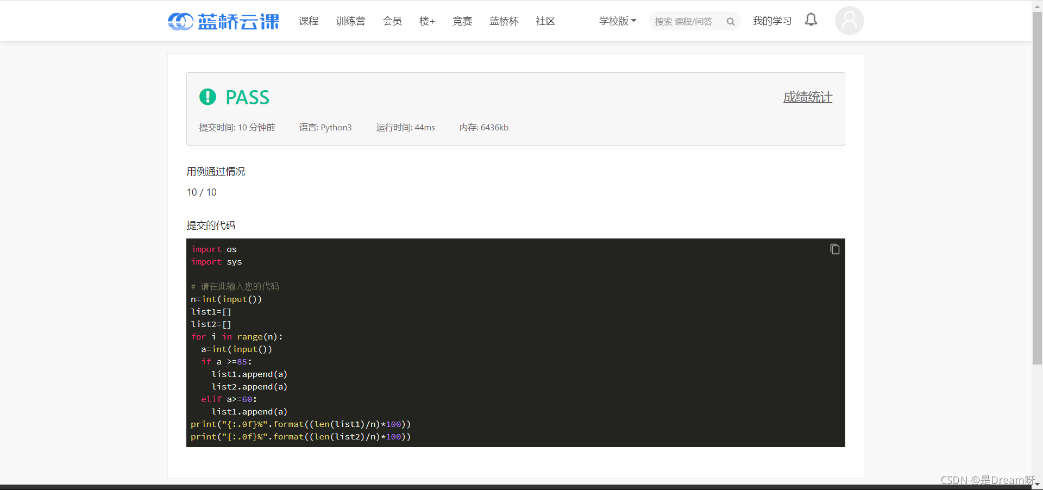Expand the 学校版 dropdown
Viewport: 1043px width, 490px height.
(x=618, y=21)
